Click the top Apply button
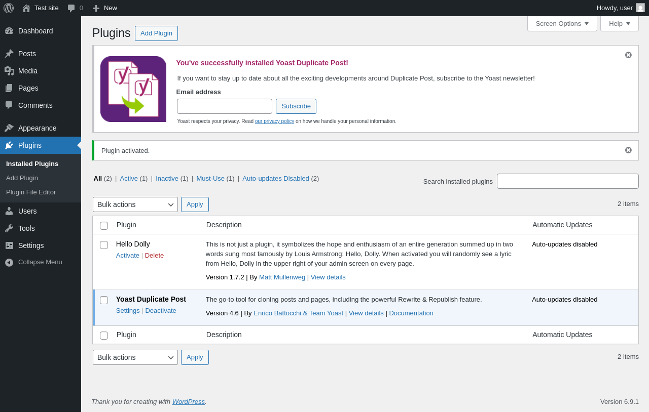The height and width of the screenshot is (412, 649). (x=195, y=204)
